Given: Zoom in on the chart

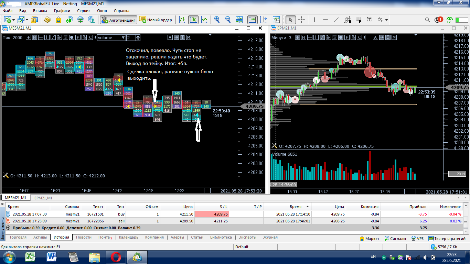Looking at the screenshot, I should click(217, 20).
